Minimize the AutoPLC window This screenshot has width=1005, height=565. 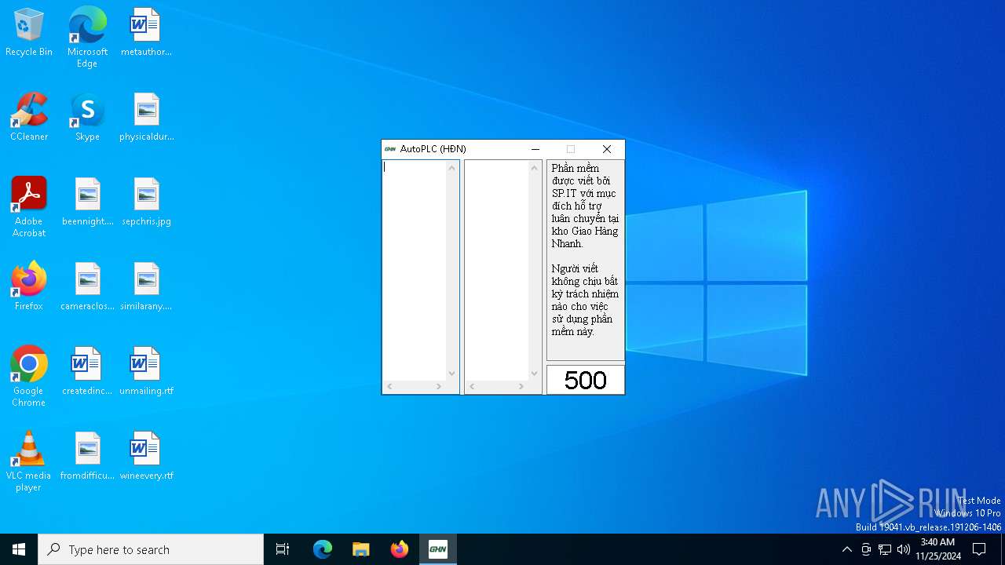tap(535, 149)
